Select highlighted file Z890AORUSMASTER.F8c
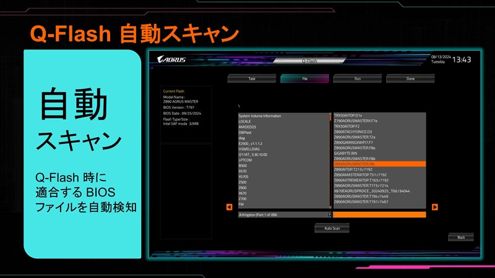 coord(380,164)
